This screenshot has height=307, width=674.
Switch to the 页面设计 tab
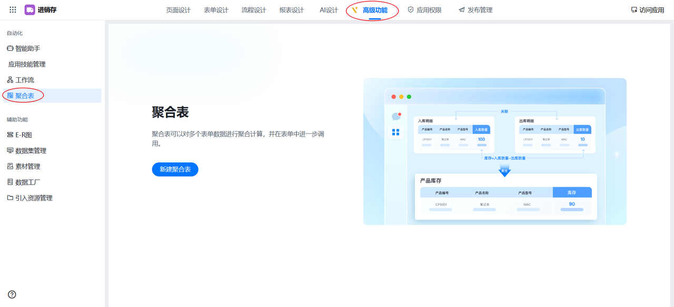178,10
